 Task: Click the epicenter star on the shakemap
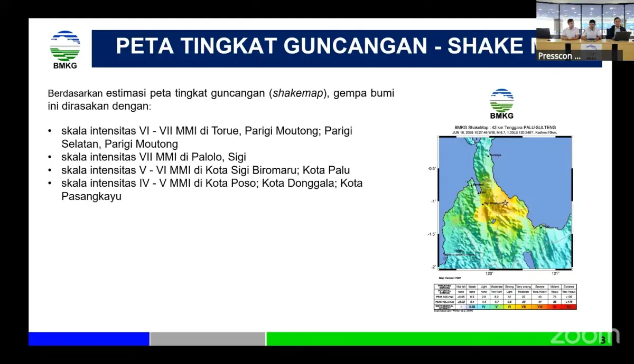(505, 203)
